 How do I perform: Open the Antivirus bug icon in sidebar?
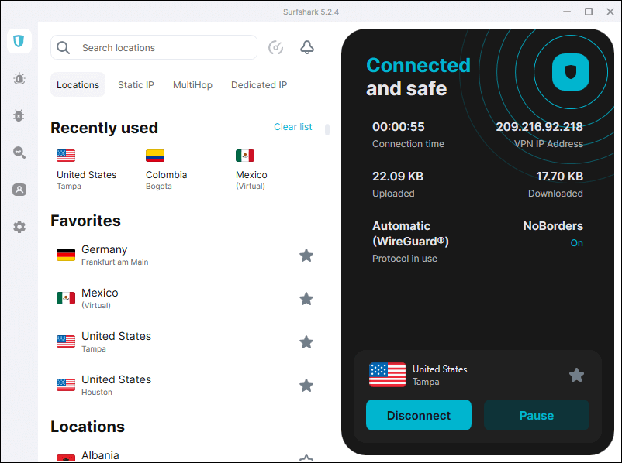click(19, 115)
